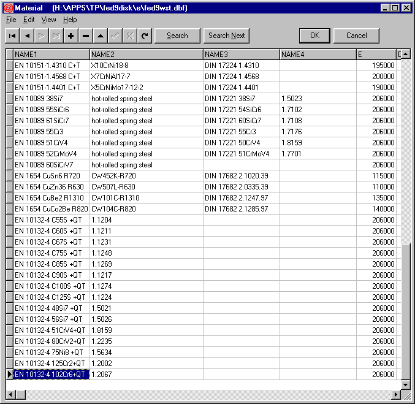Viewport: 415px width, 404px height.
Task: Click the delete record minus icon
Action: [x=86, y=36]
